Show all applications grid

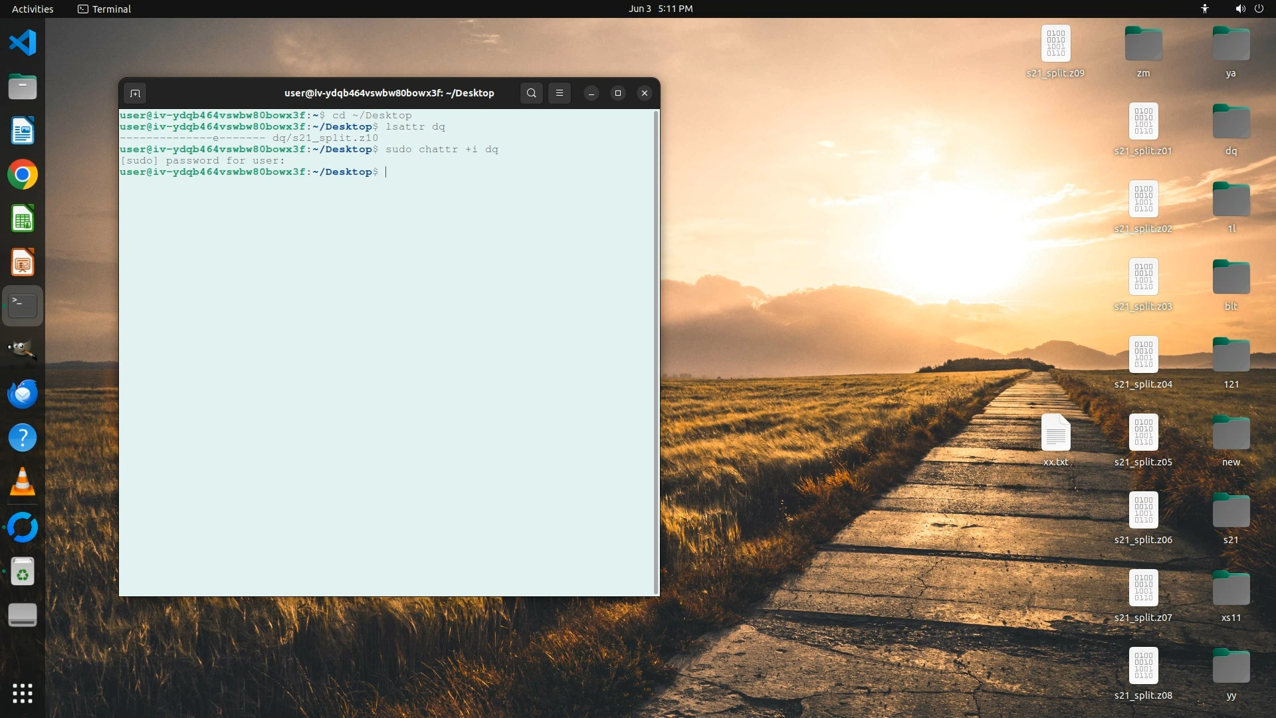pyautogui.click(x=23, y=693)
